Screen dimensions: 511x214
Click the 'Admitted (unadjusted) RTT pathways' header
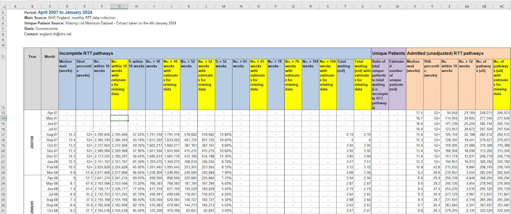[458, 53]
